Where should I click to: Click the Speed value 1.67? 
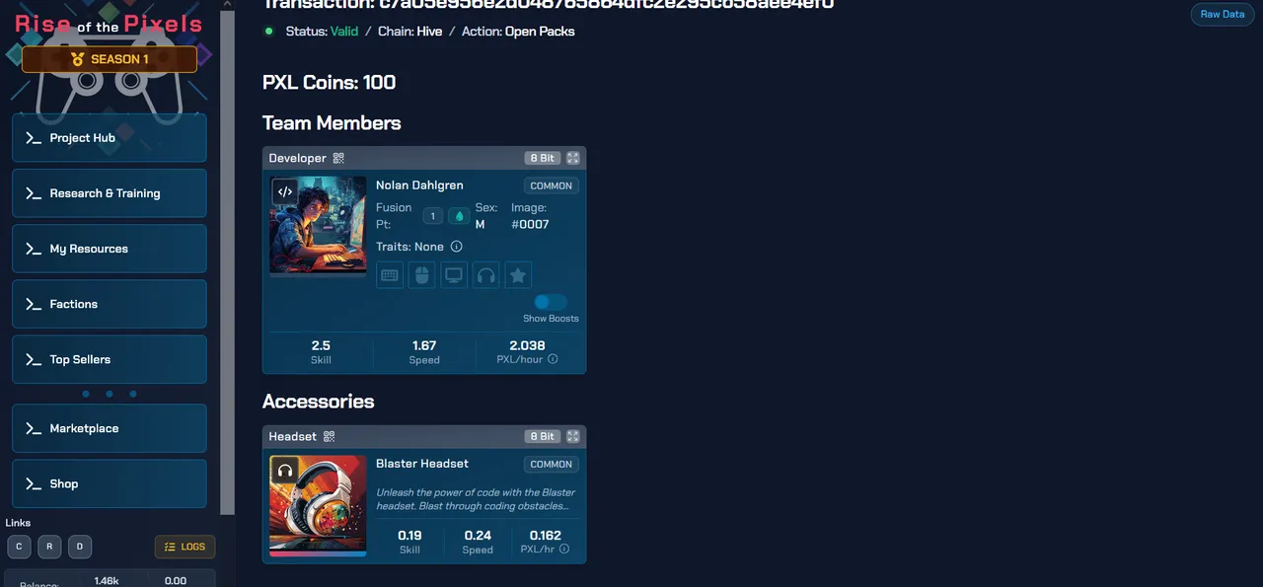[424, 345]
